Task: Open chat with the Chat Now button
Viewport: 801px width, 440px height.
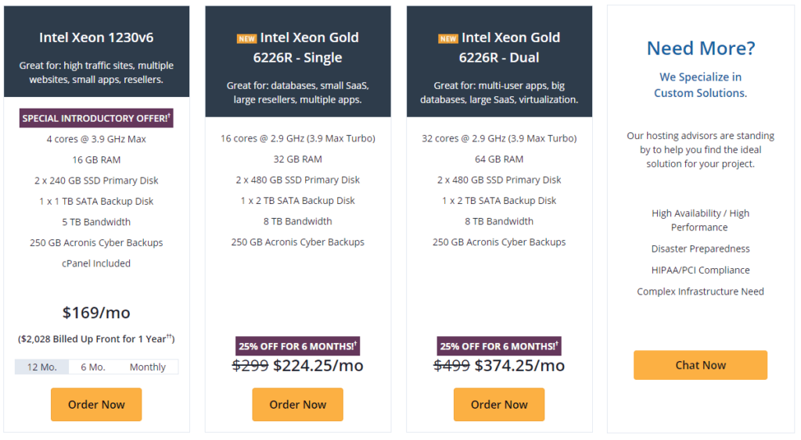Action: tap(700, 365)
